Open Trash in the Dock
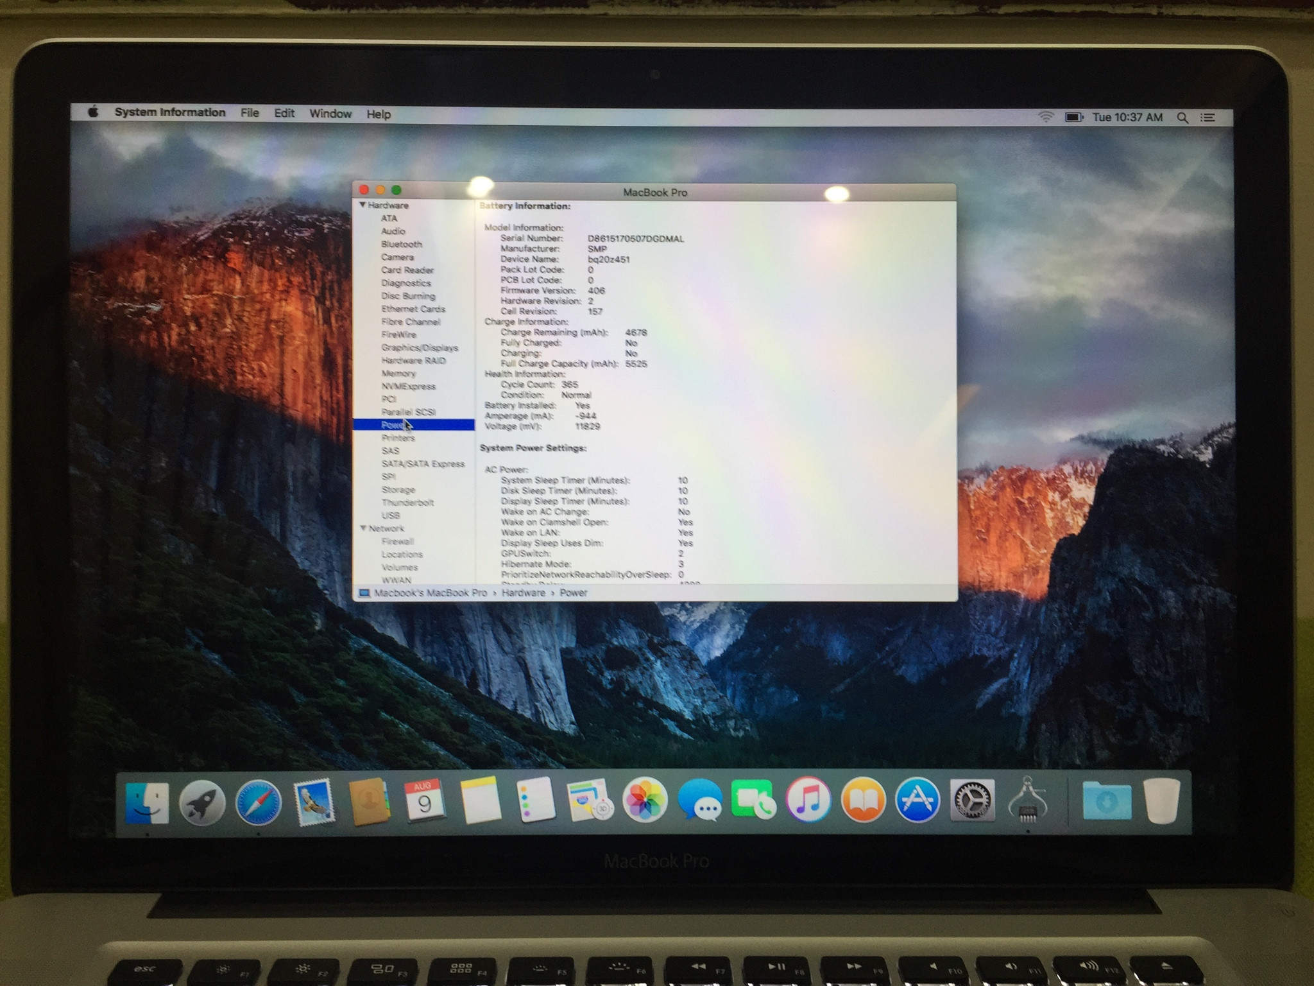Viewport: 1314px width, 986px height. click(1162, 800)
